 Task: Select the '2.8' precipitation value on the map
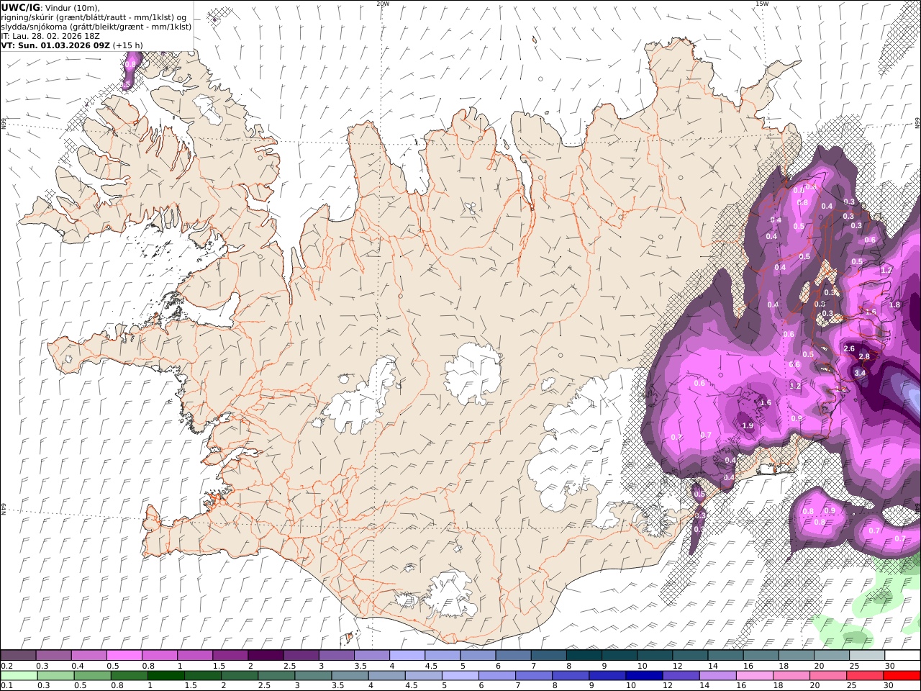point(864,356)
